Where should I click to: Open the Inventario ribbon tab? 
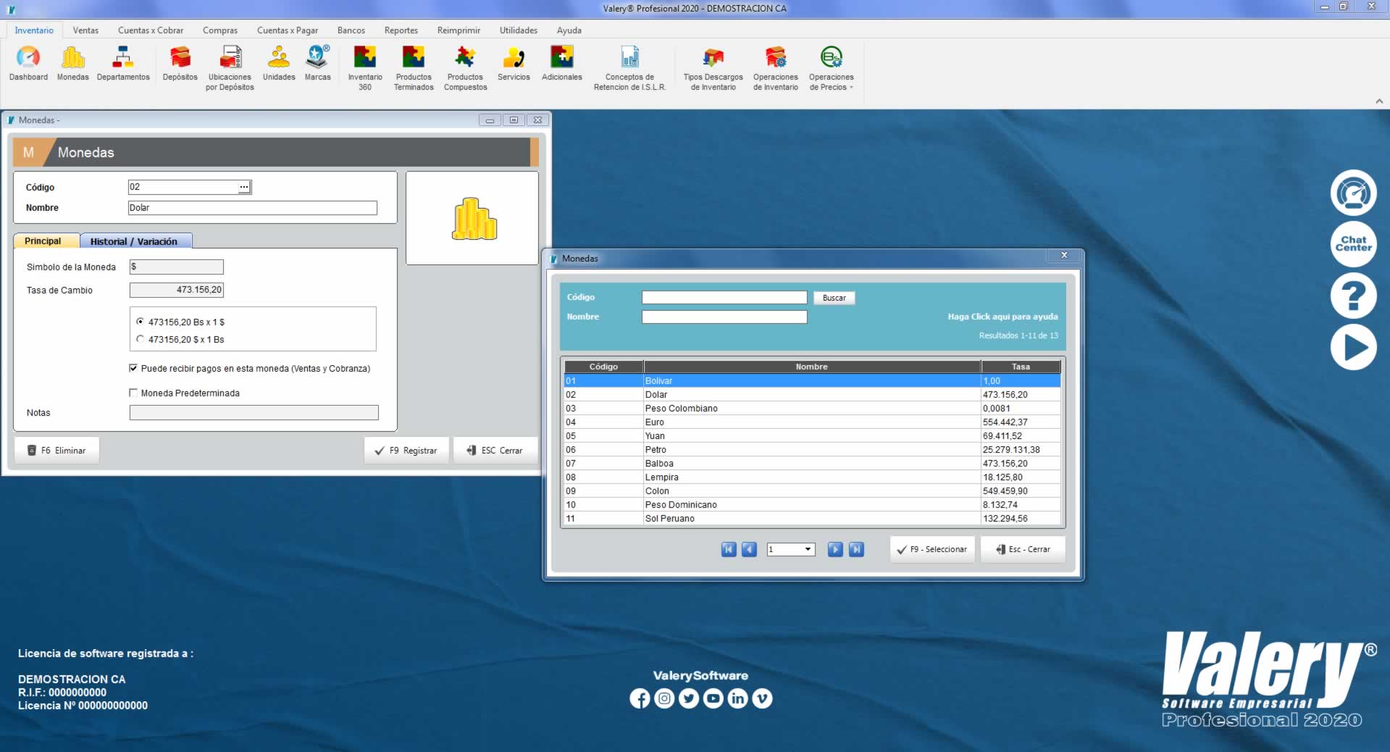coord(34,30)
